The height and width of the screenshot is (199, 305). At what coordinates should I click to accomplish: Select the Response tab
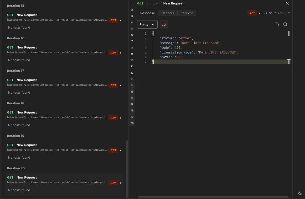point(147,13)
